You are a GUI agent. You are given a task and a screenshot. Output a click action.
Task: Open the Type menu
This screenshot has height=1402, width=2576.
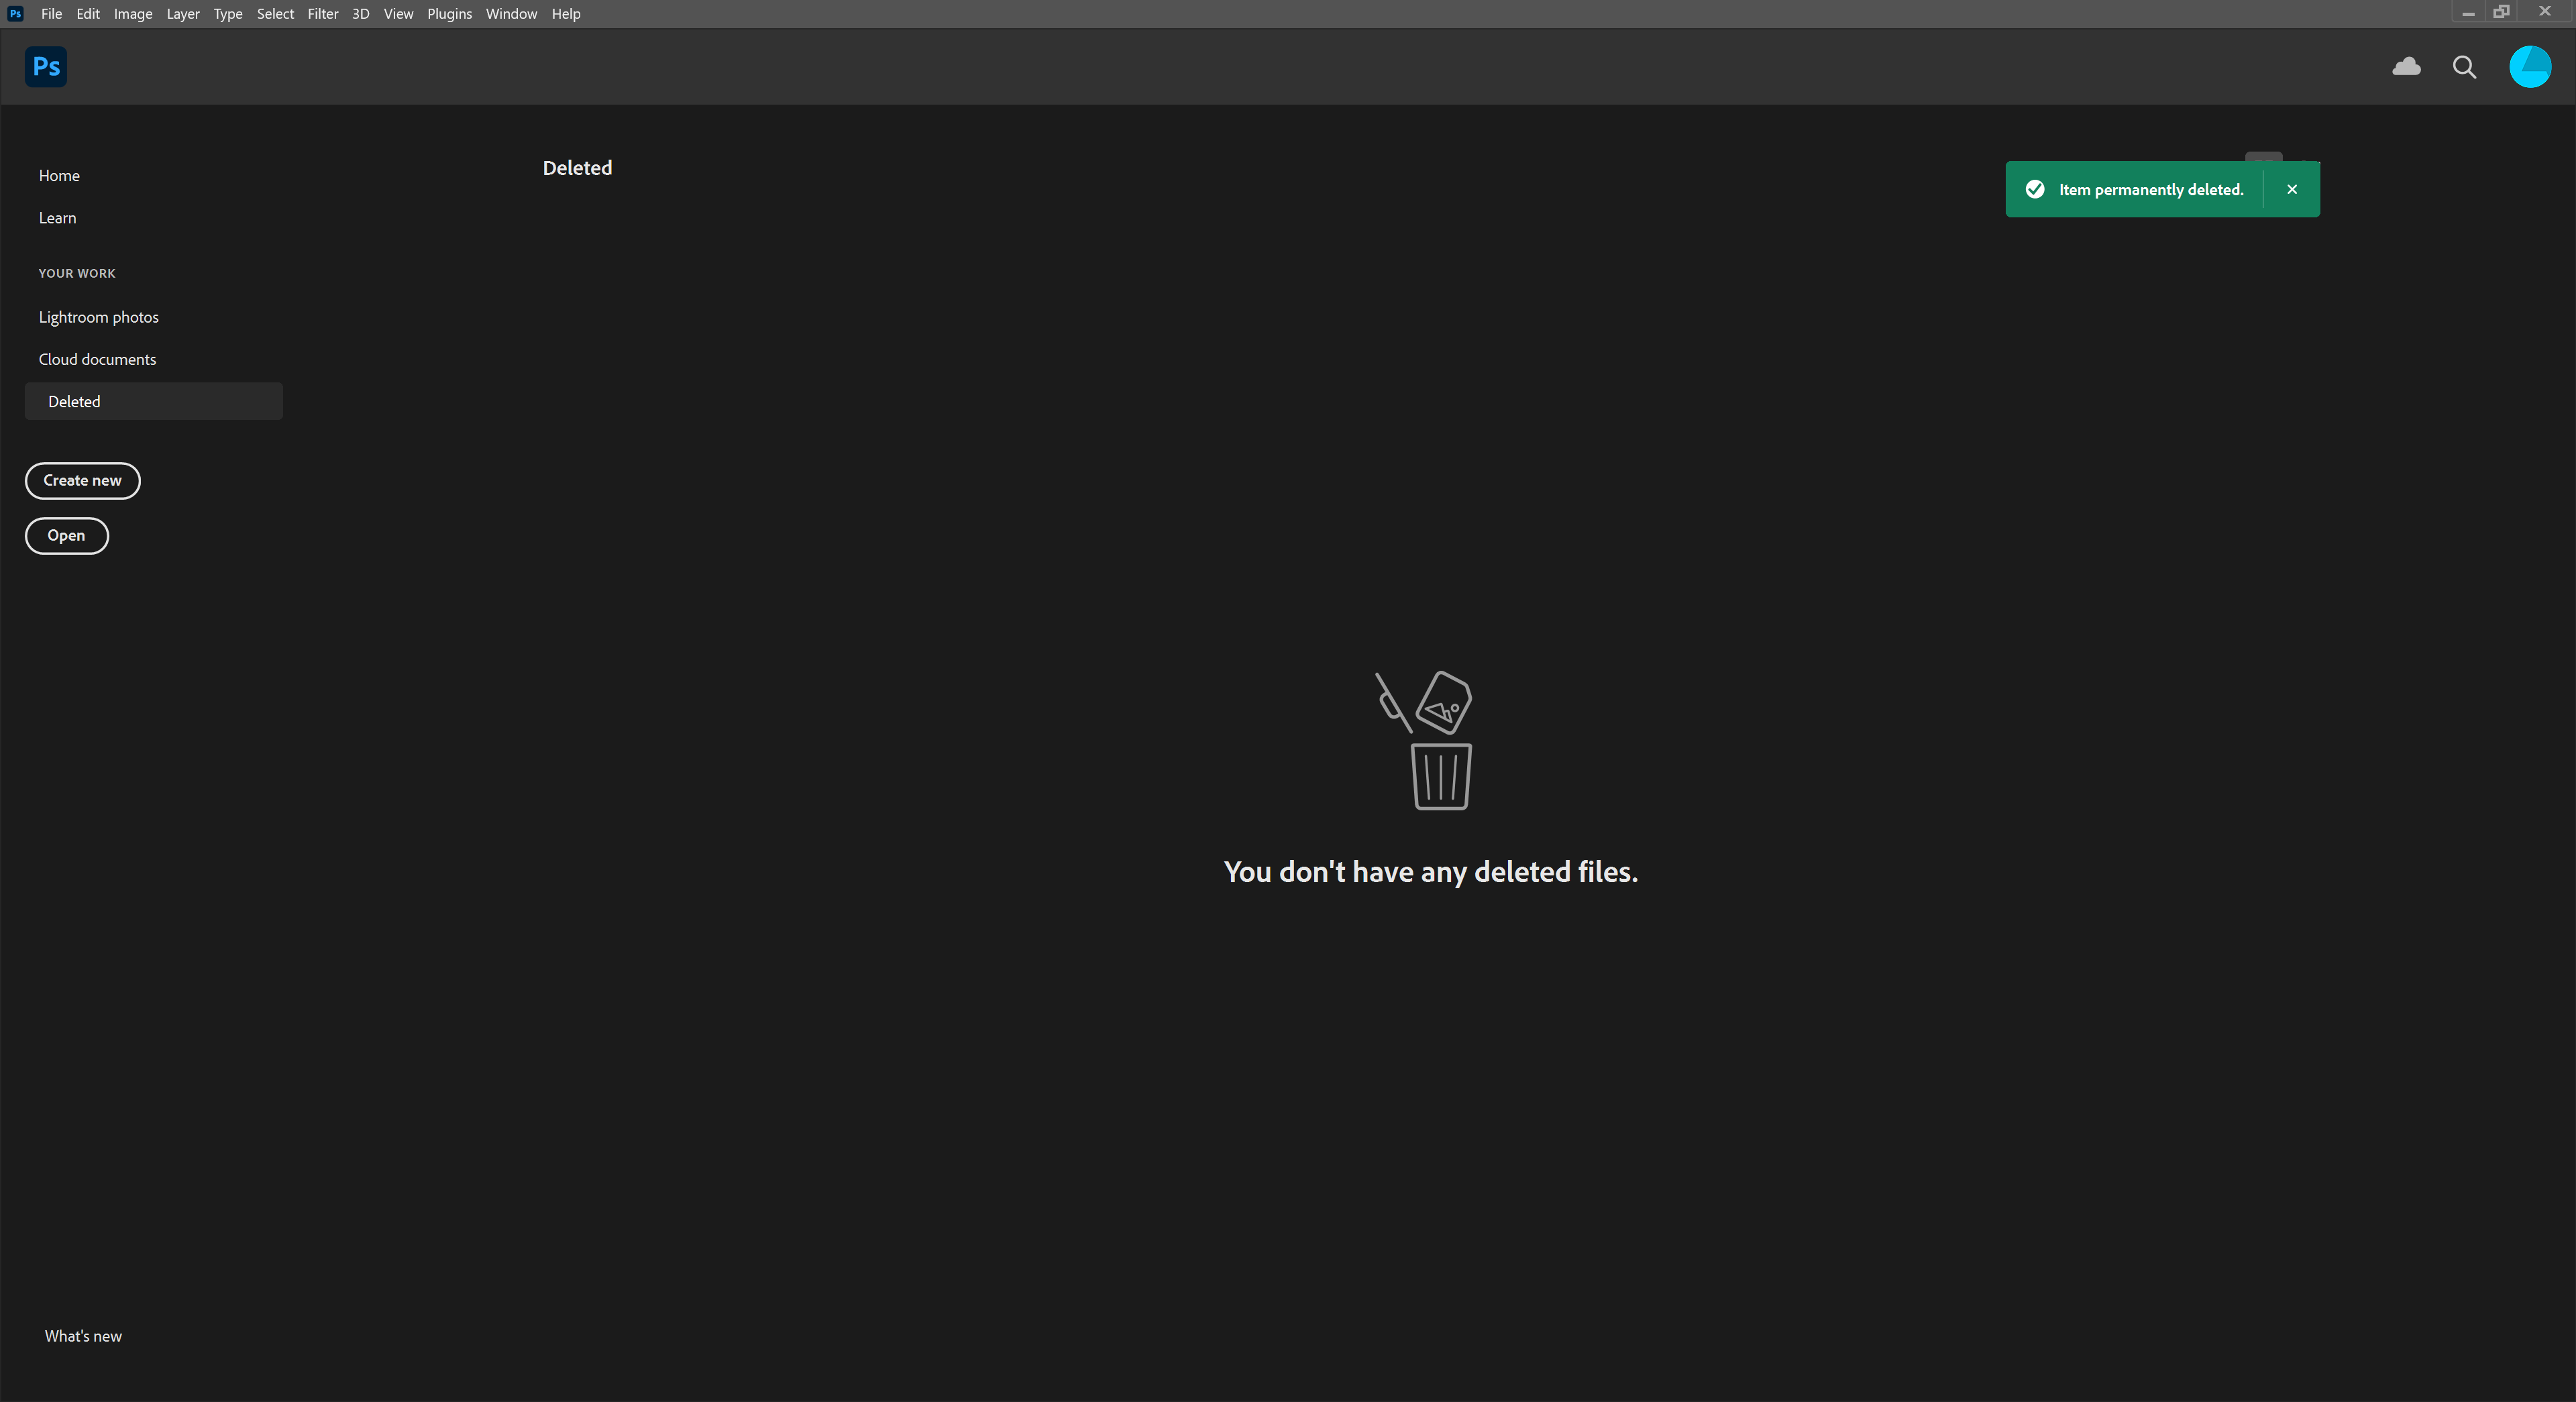228,14
